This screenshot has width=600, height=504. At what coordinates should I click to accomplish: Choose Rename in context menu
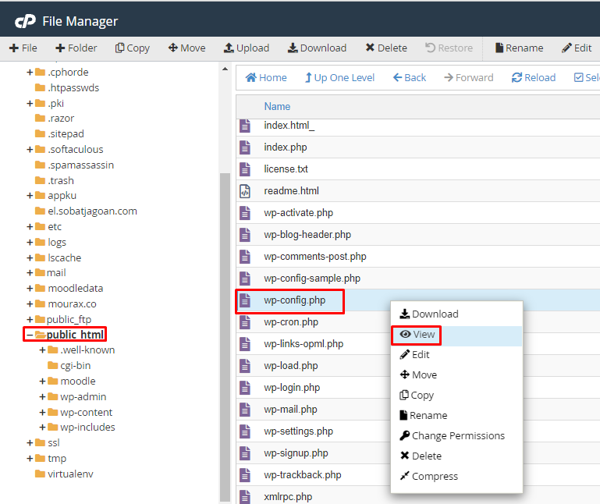tap(456, 416)
